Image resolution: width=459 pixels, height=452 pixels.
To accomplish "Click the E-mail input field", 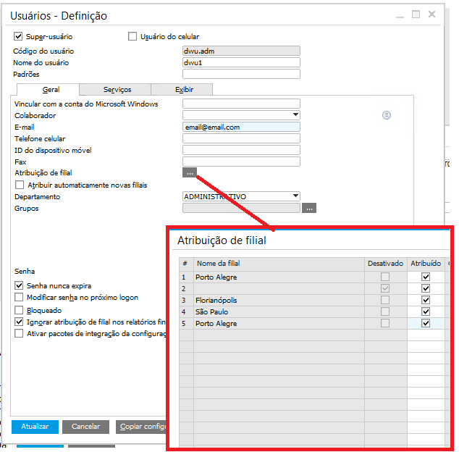I will click(241, 127).
